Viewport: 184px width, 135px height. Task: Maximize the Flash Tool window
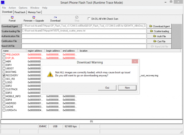pyautogui.click(x=171, y=2)
